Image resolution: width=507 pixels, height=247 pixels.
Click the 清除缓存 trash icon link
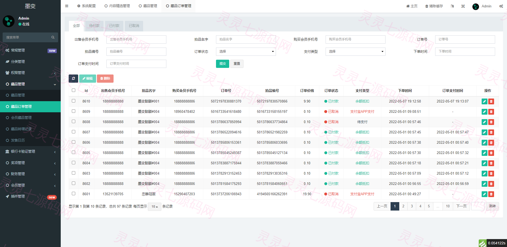(434, 6)
